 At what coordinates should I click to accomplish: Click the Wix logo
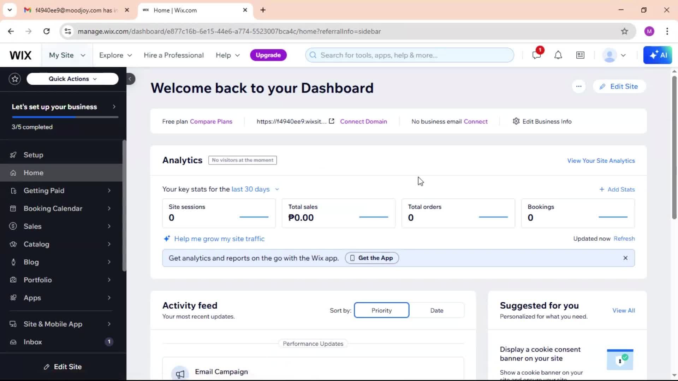point(20,55)
